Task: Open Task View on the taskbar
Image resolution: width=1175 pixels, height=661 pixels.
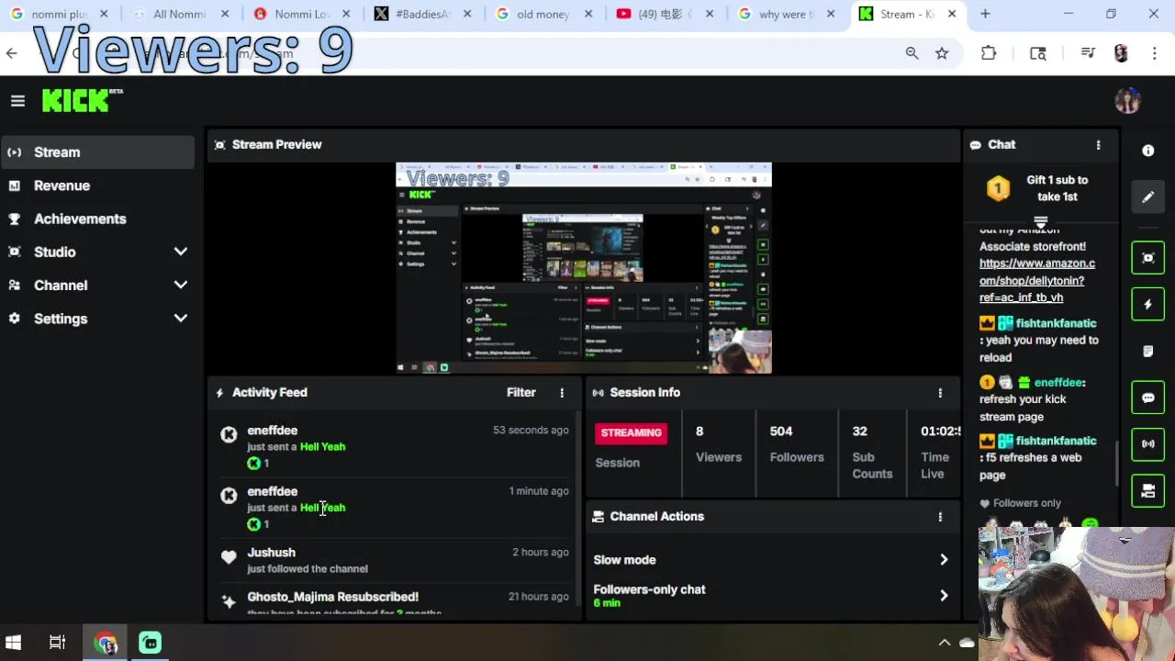Action: point(57,643)
